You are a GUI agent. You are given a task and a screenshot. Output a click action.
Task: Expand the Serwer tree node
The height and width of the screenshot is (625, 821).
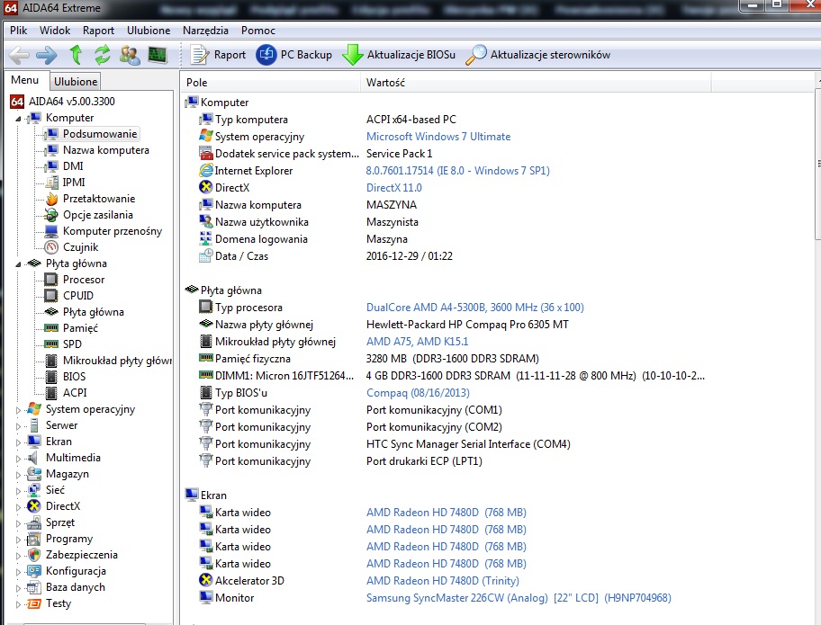(x=18, y=426)
